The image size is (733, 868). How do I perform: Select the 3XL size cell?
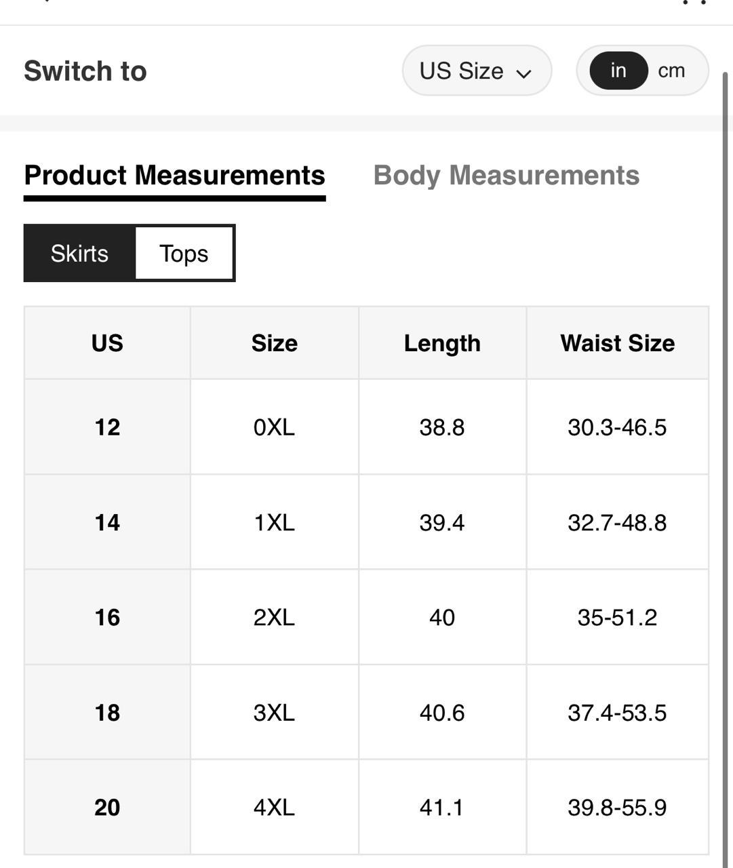[x=274, y=713]
